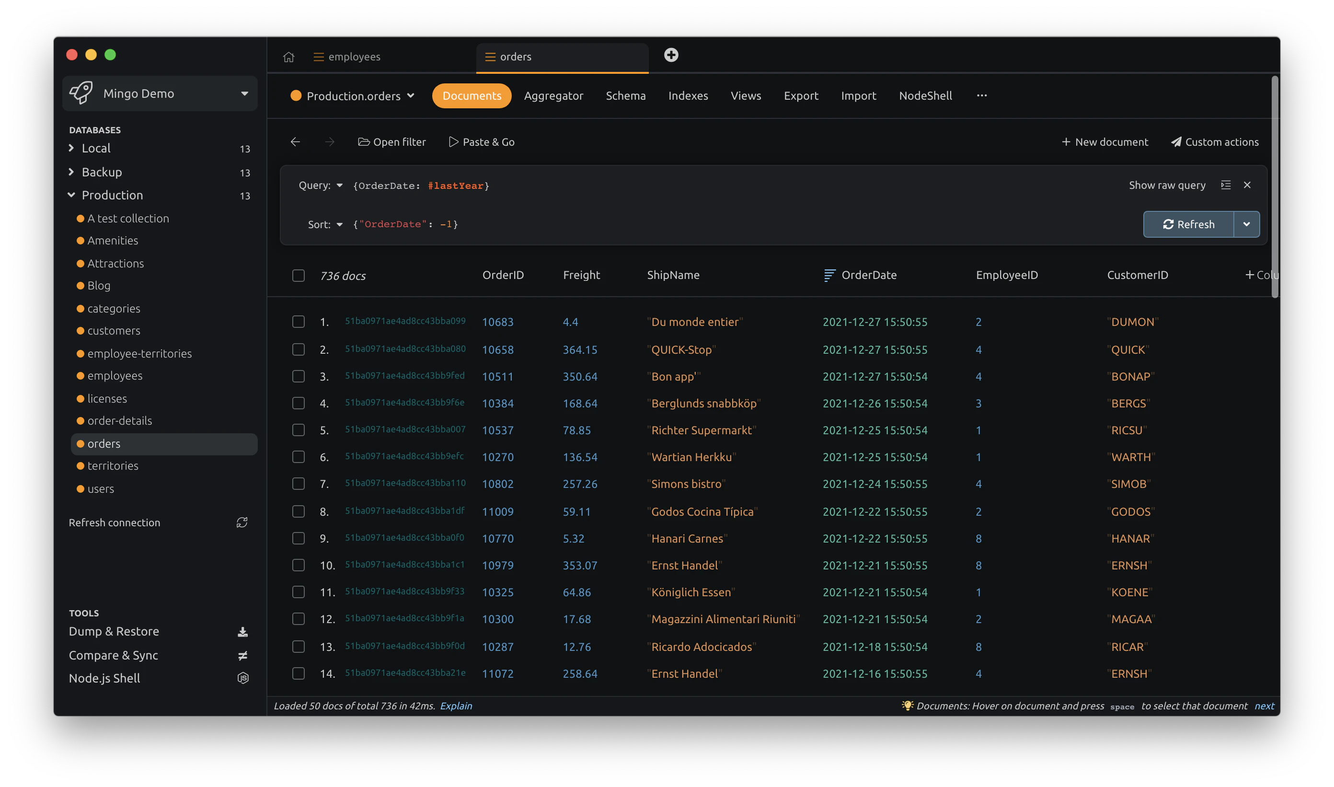The width and height of the screenshot is (1334, 787).
Task: Toggle the select-all documents checkbox
Action: (x=299, y=275)
